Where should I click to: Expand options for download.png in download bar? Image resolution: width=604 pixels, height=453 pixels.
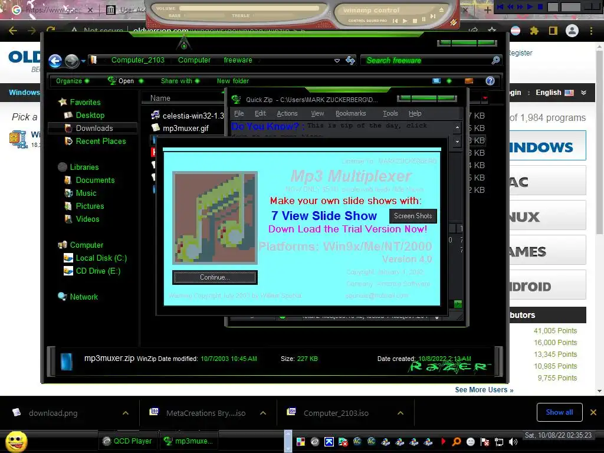pos(126,413)
